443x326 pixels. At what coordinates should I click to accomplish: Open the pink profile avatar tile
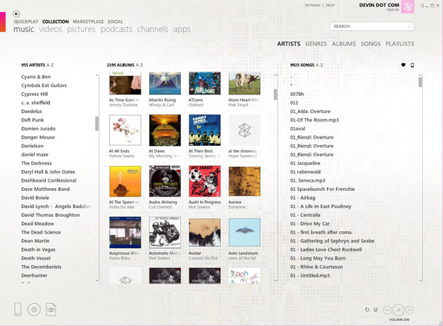[x=408, y=6]
